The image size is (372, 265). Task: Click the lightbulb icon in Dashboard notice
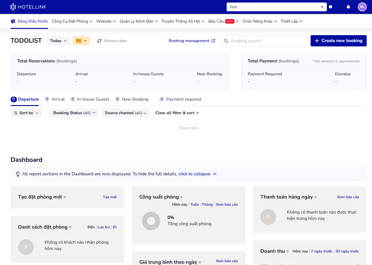click(x=18, y=174)
